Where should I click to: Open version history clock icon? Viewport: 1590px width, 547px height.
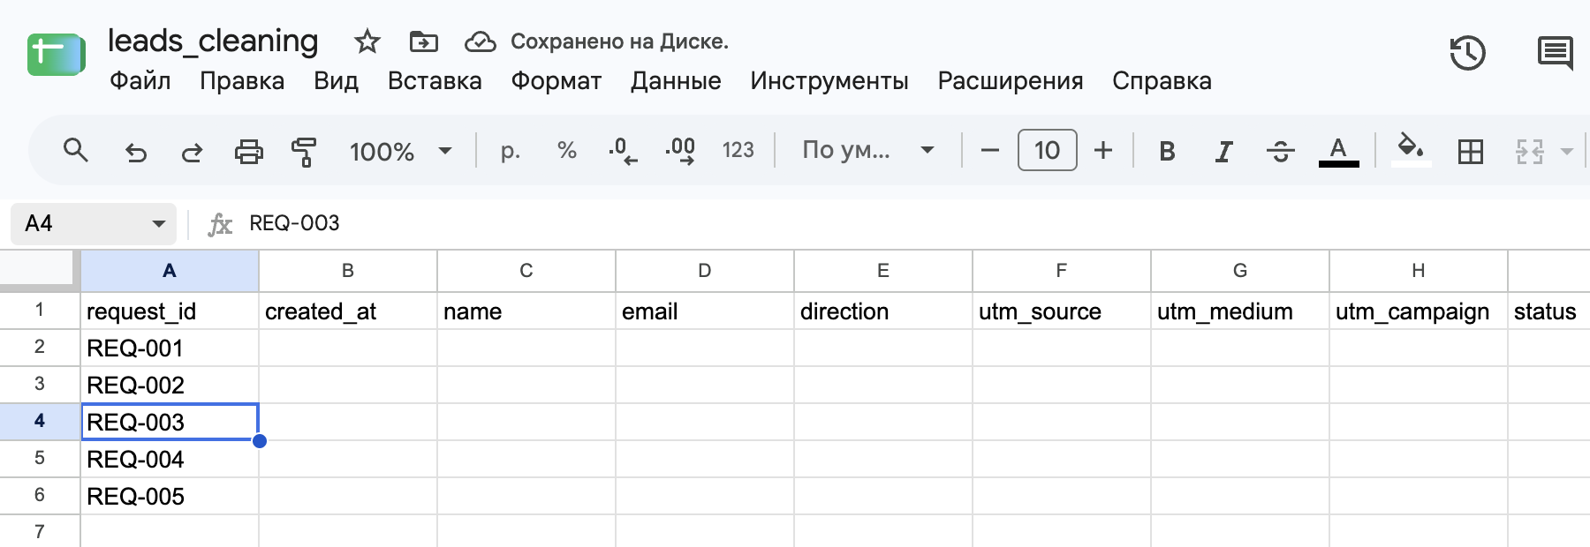click(1467, 53)
